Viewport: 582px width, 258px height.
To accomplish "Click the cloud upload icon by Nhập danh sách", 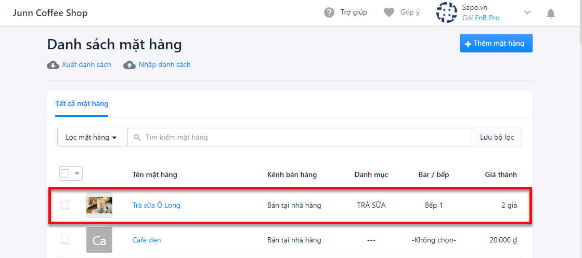I will point(129,65).
